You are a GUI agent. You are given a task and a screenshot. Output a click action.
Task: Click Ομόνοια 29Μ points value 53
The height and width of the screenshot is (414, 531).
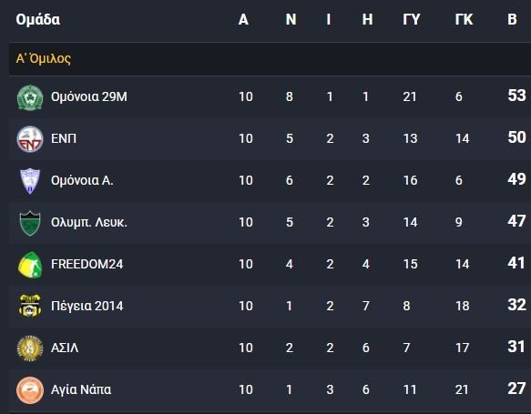coord(516,96)
